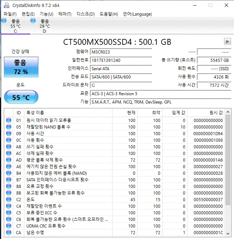Open the 언어(Language) menu

[137, 14]
